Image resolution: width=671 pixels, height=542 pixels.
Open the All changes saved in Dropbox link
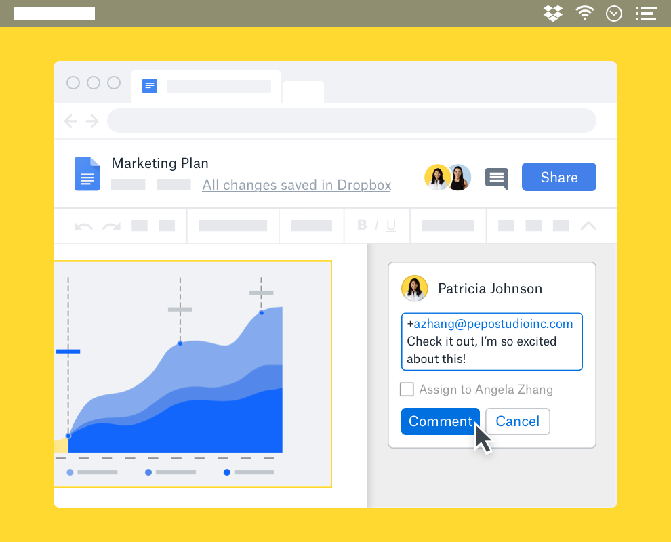click(x=296, y=185)
